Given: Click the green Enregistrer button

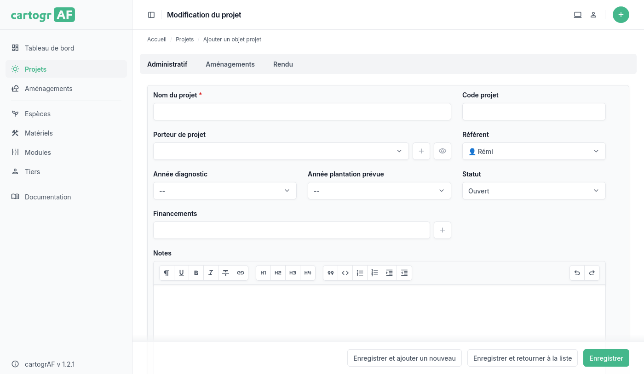Looking at the screenshot, I should coord(606,358).
